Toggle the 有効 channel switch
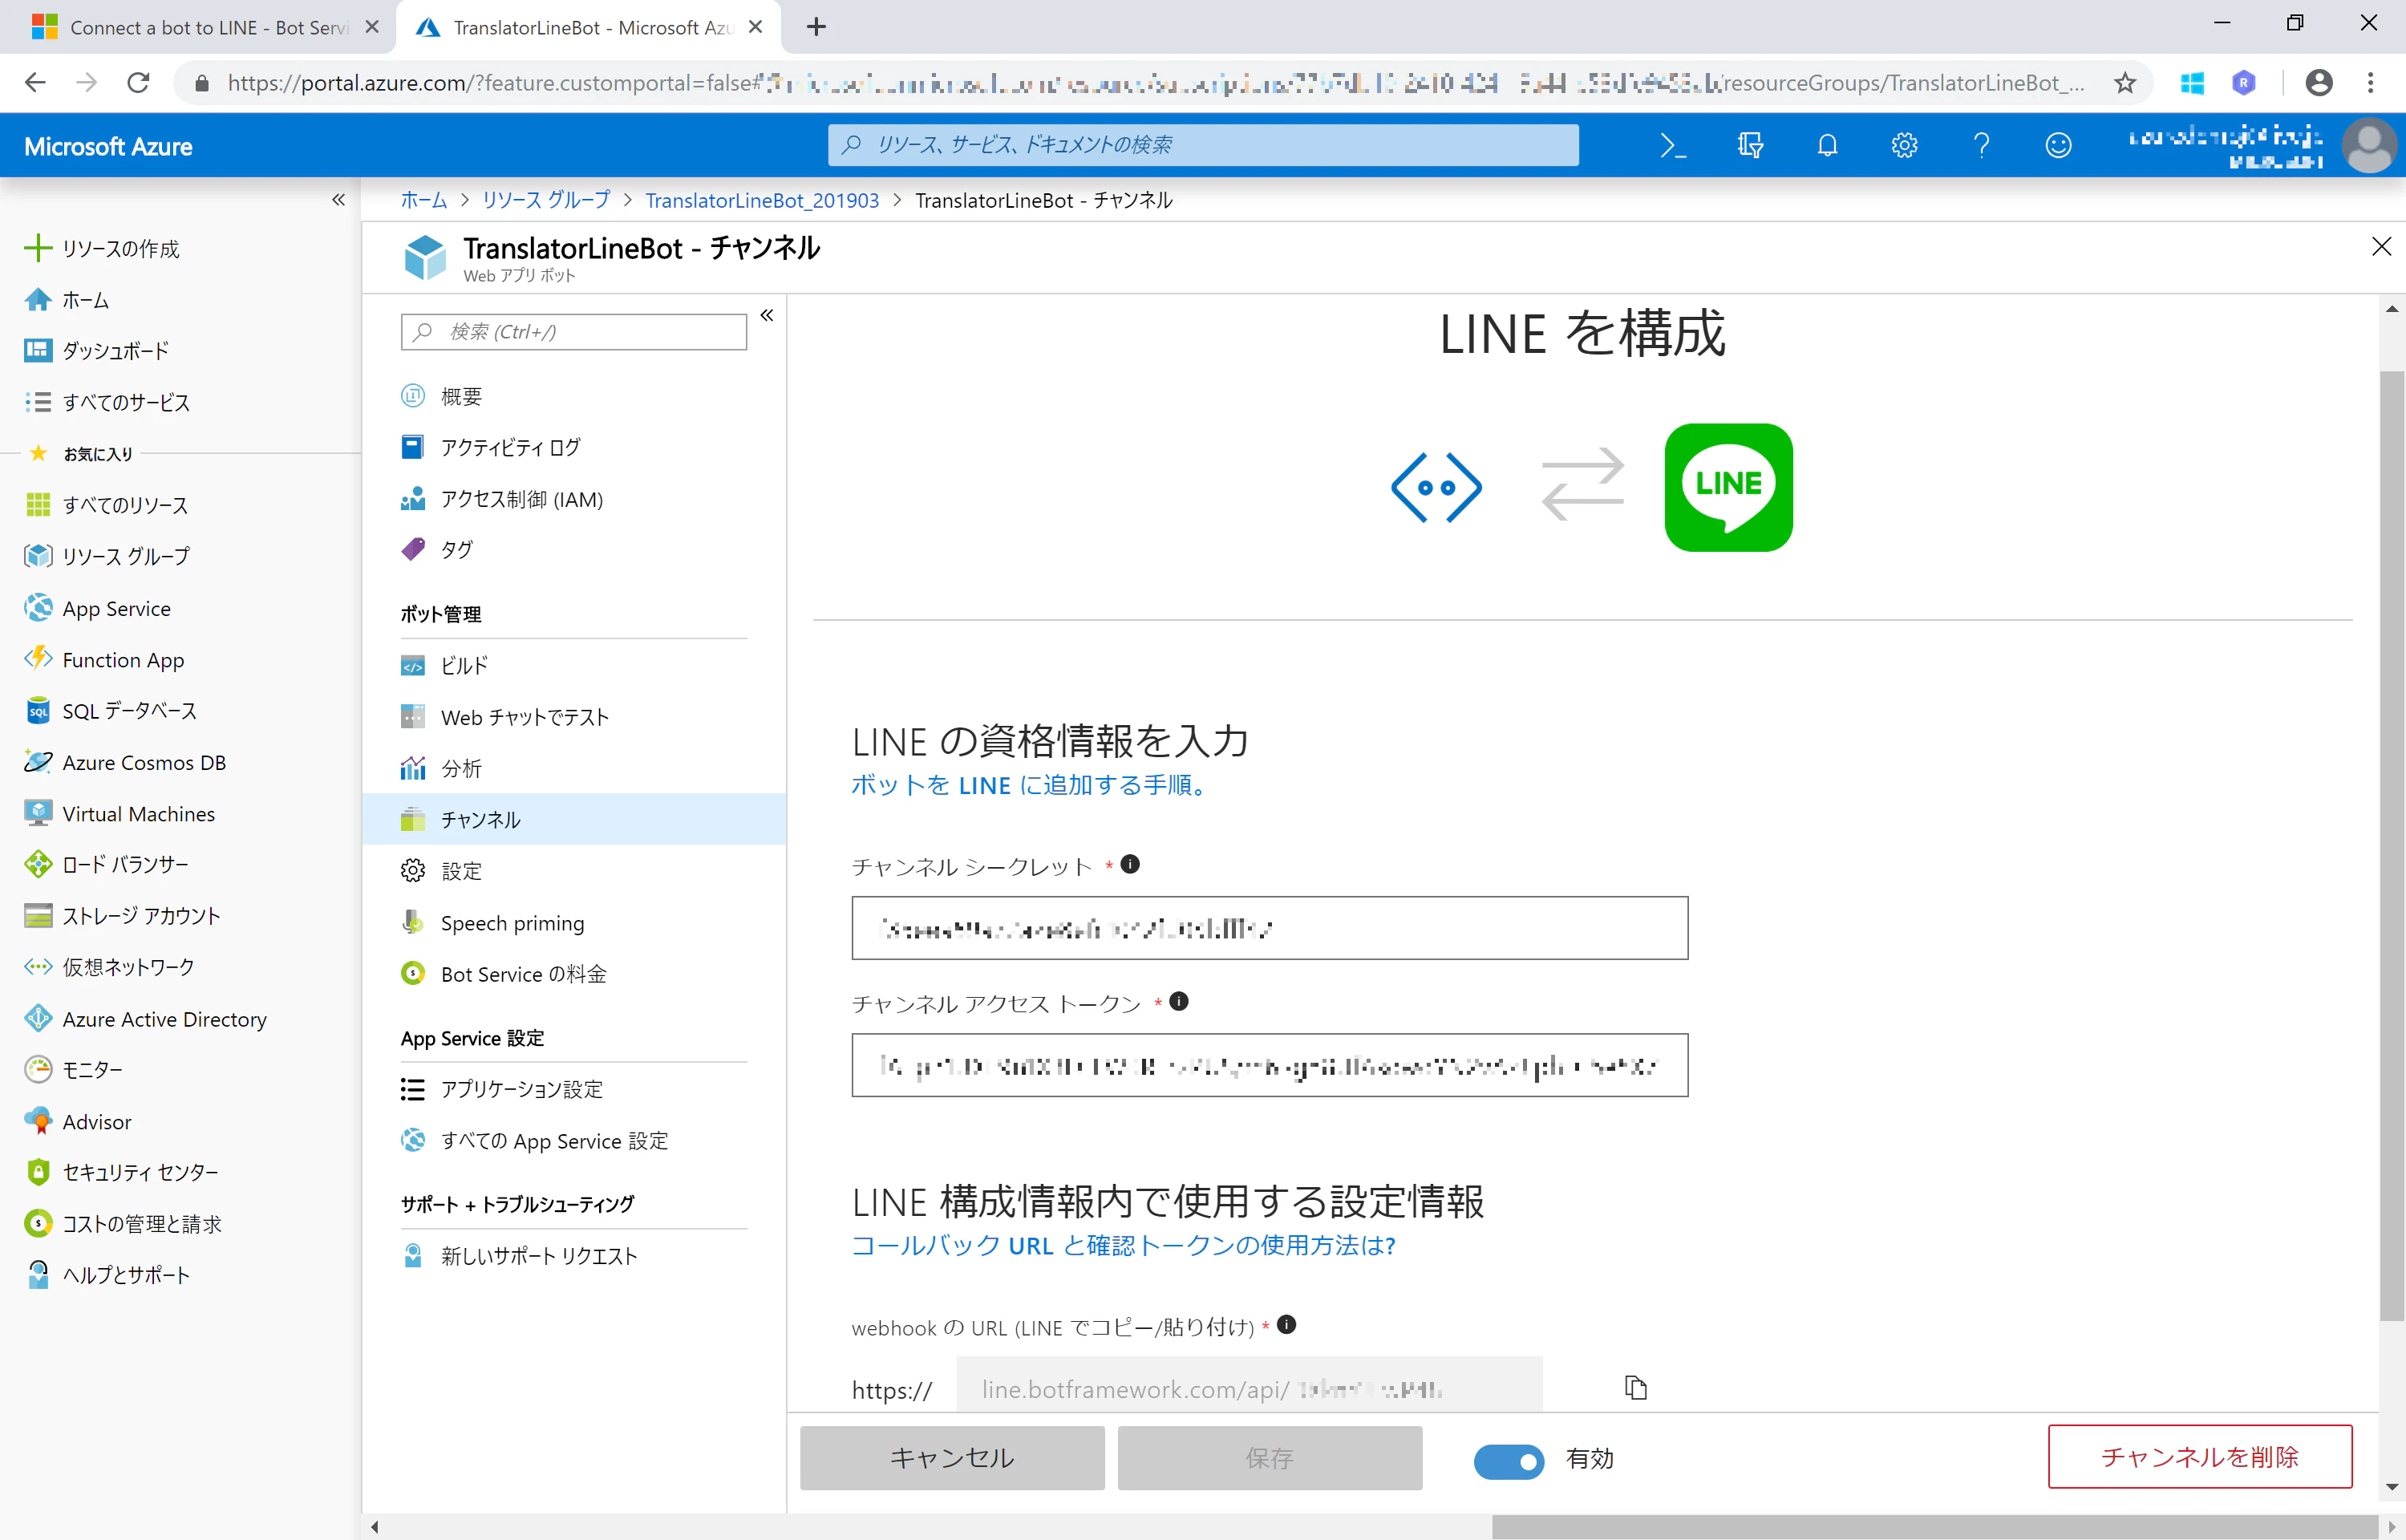The height and width of the screenshot is (1540, 2406). coord(1509,1461)
